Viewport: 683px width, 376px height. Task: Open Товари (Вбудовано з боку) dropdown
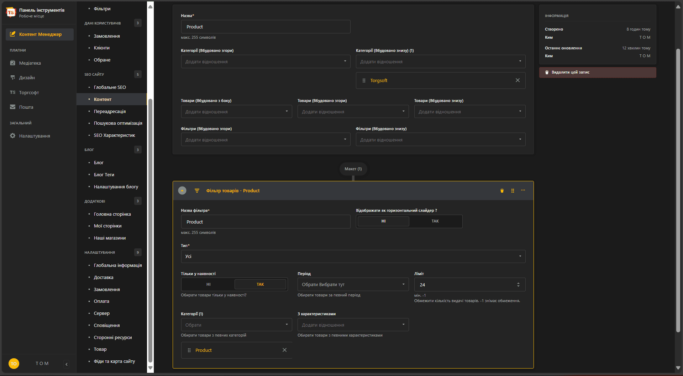tap(236, 112)
